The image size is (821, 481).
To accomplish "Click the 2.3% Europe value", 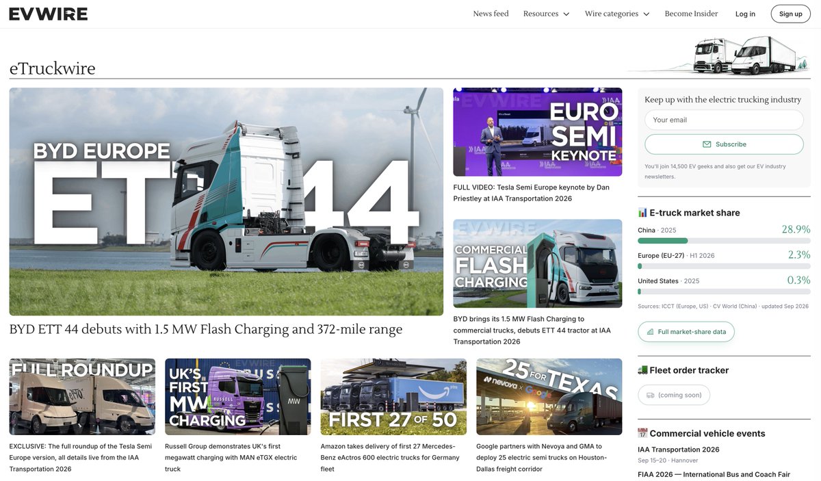I will tap(799, 255).
